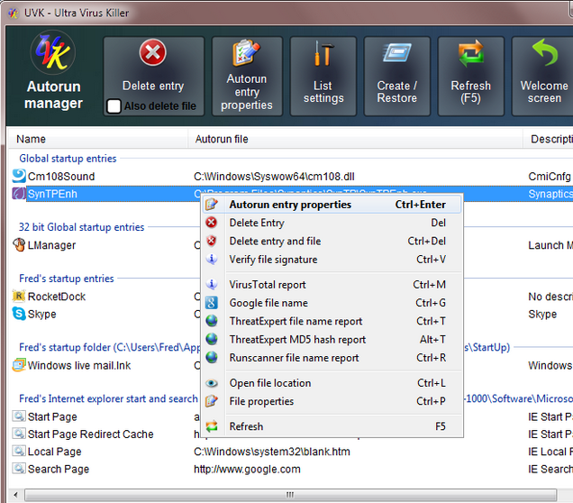Select the Search Page entry name

[x=59, y=469]
